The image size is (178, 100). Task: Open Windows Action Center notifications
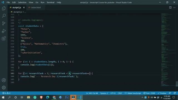(x=174, y=97)
